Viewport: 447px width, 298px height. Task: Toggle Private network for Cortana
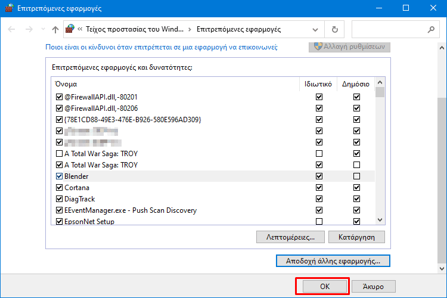pyautogui.click(x=319, y=188)
